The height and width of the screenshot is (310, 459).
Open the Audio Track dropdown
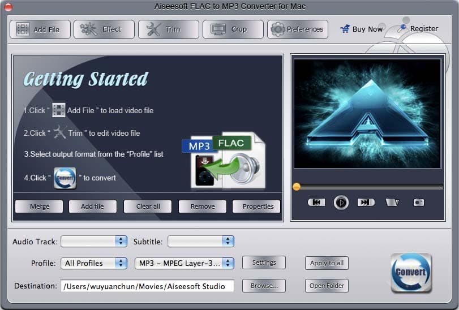94,242
